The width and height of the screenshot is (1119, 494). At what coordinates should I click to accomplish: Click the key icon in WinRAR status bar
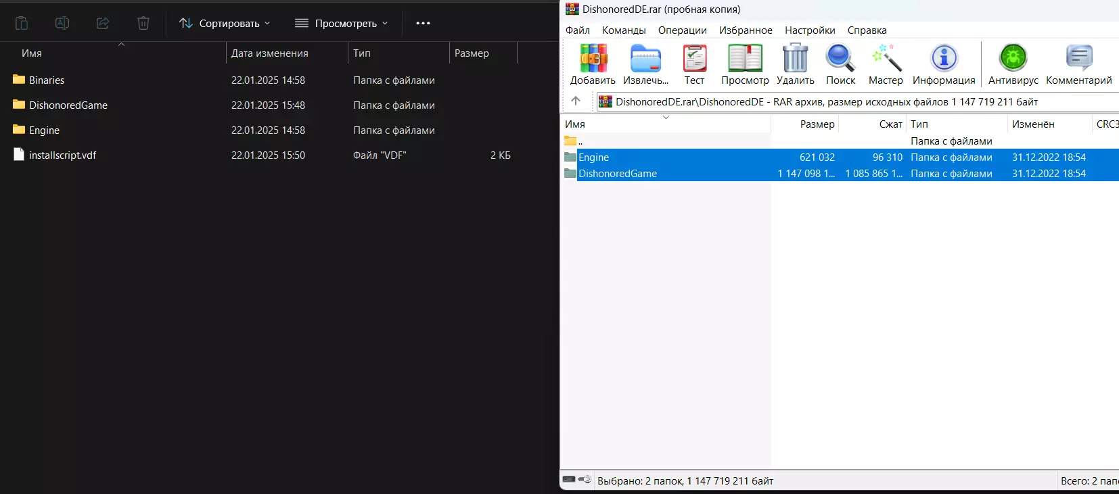click(585, 480)
